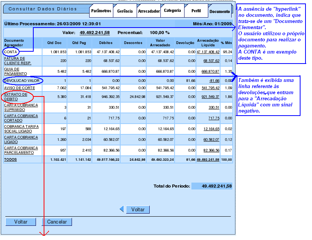The image size is (312, 240).
Task: Select the Arrecadador tab
Action: (149, 11)
